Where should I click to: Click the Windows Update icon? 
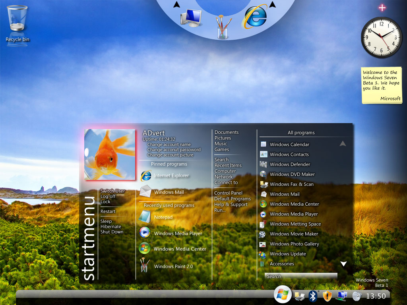(x=262, y=255)
